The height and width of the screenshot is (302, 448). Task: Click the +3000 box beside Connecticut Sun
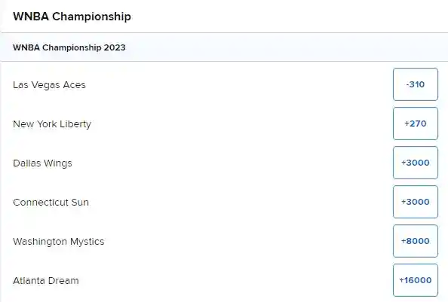[416, 202]
